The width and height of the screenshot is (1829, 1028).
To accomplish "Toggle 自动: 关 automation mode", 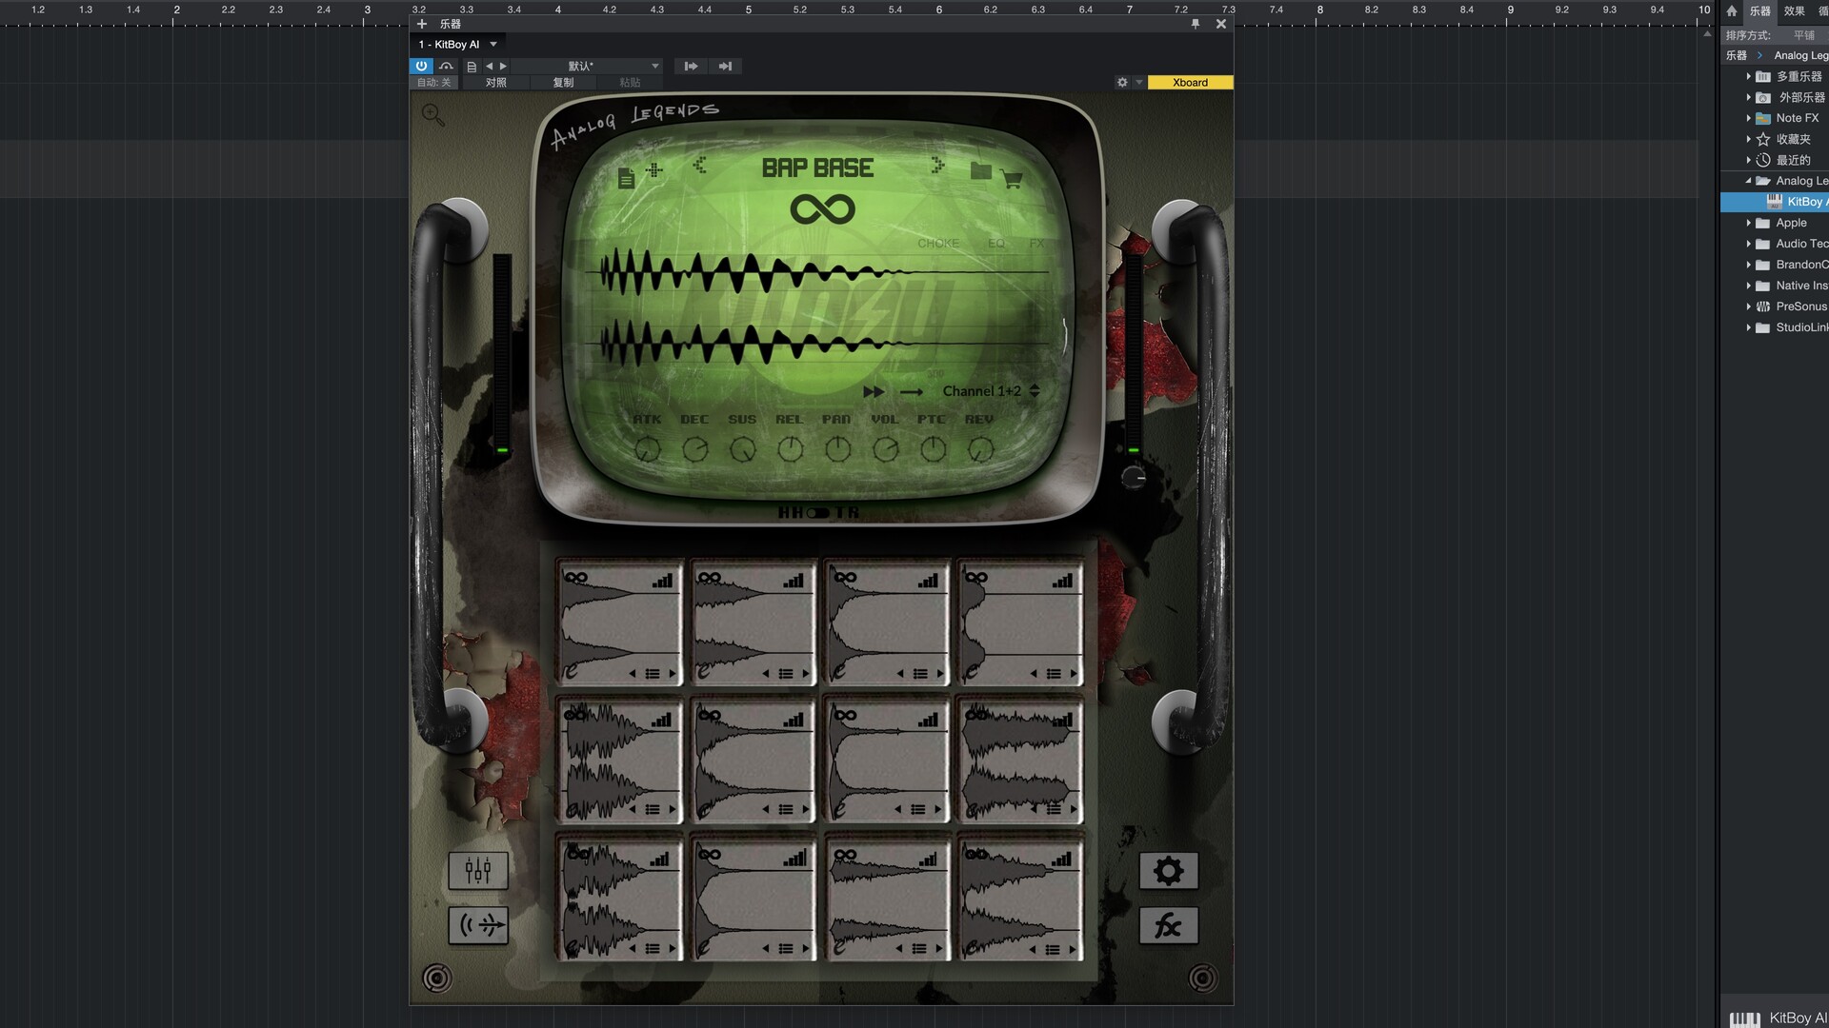I will 434,83.
